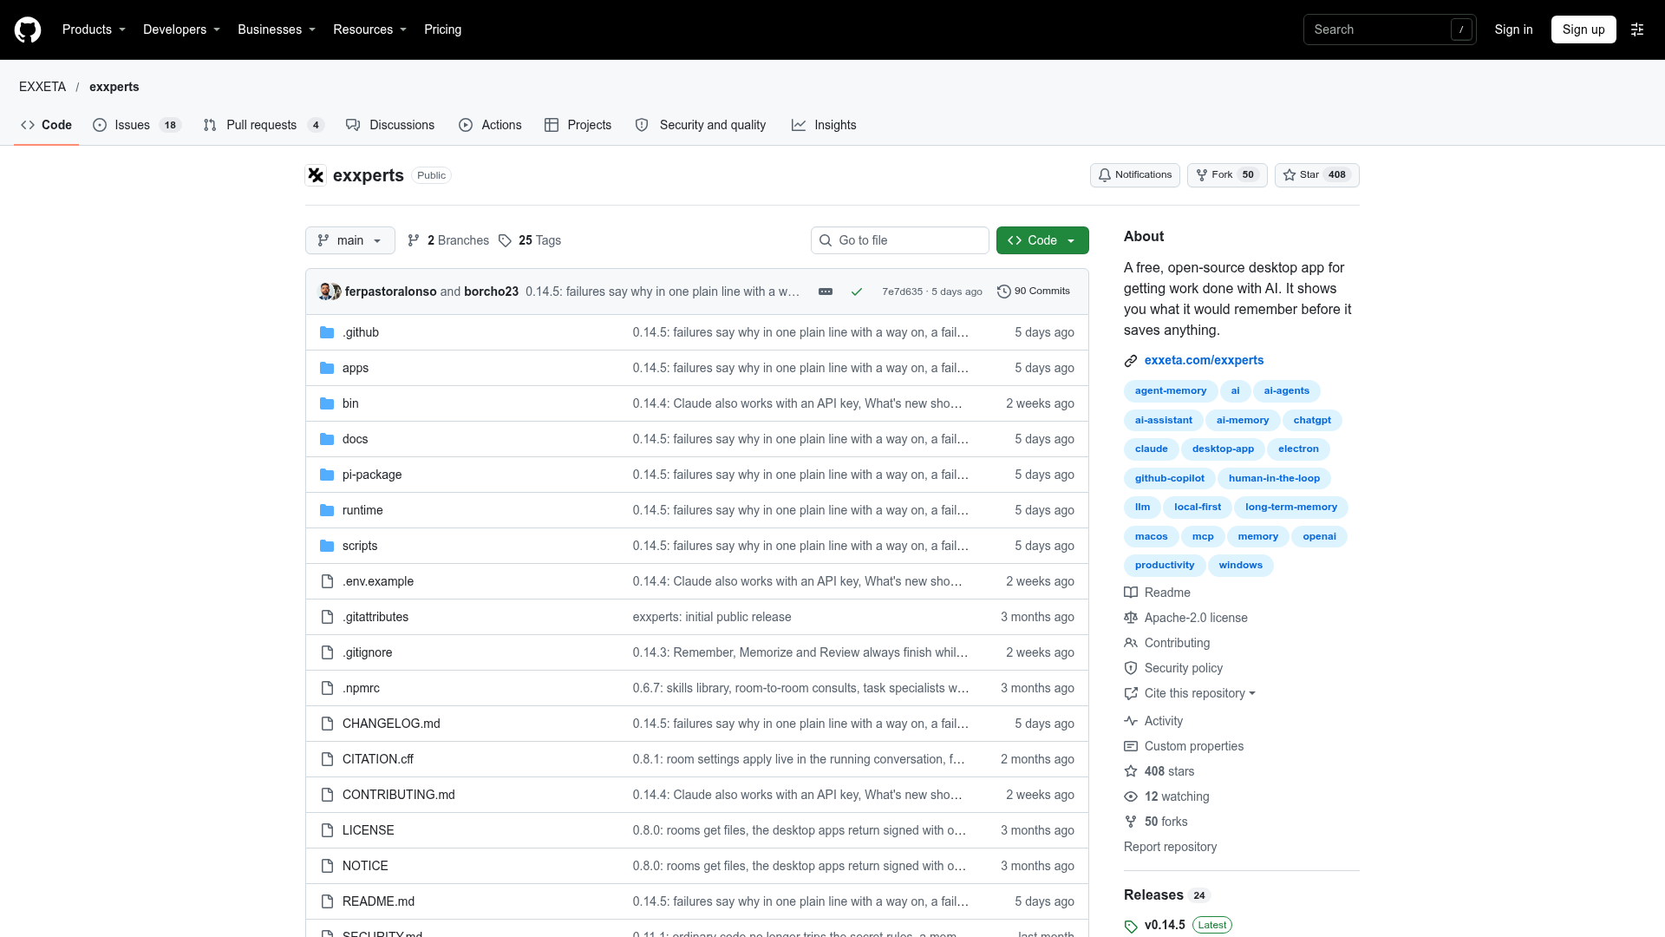The width and height of the screenshot is (1665, 937).
Task: Click the star icon in Star button
Action: [x=1290, y=175]
